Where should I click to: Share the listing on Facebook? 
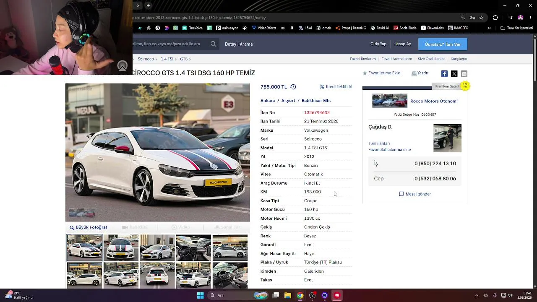point(444,74)
